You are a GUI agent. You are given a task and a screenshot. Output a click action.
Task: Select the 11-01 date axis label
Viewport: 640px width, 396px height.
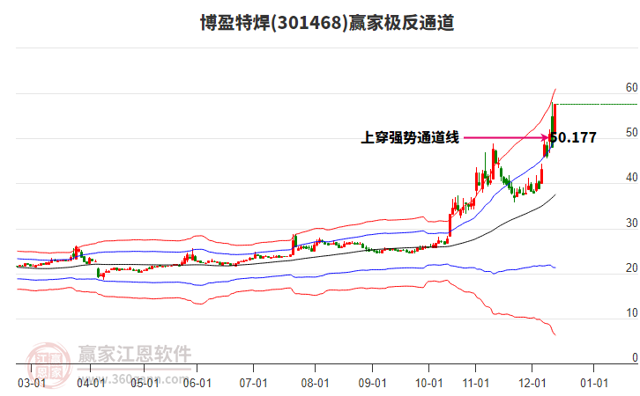click(475, 384)
